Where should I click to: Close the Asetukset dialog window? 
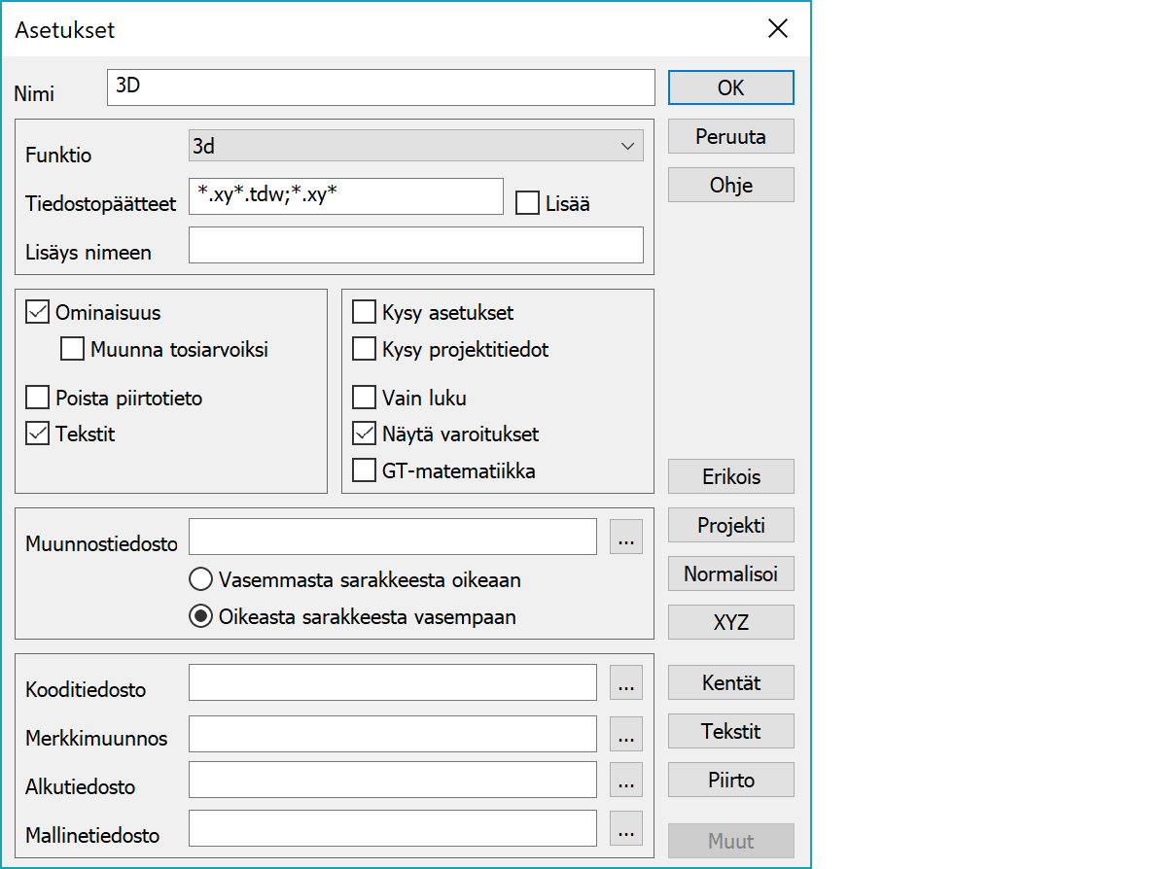778,29
